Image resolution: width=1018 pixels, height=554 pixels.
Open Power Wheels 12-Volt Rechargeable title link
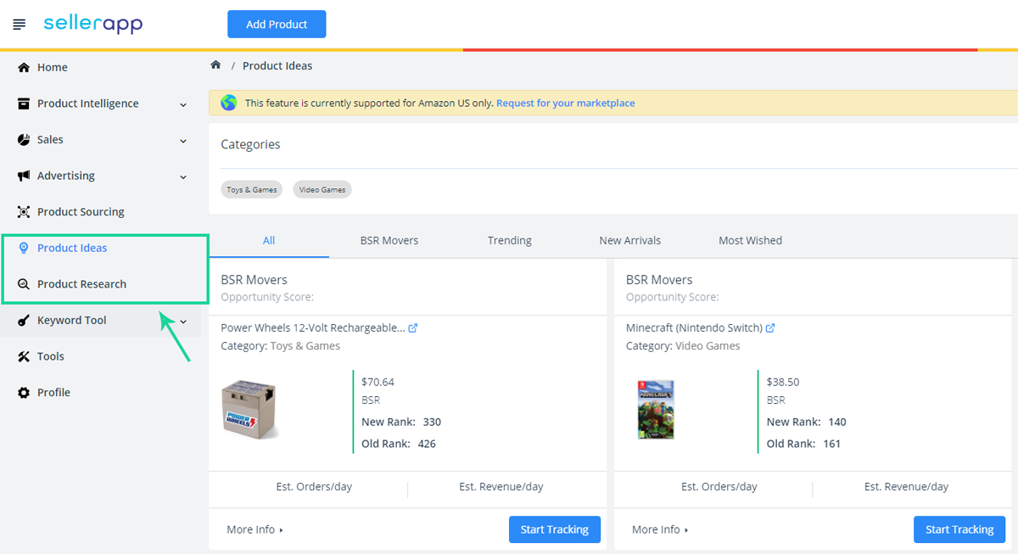click(313, 327)
